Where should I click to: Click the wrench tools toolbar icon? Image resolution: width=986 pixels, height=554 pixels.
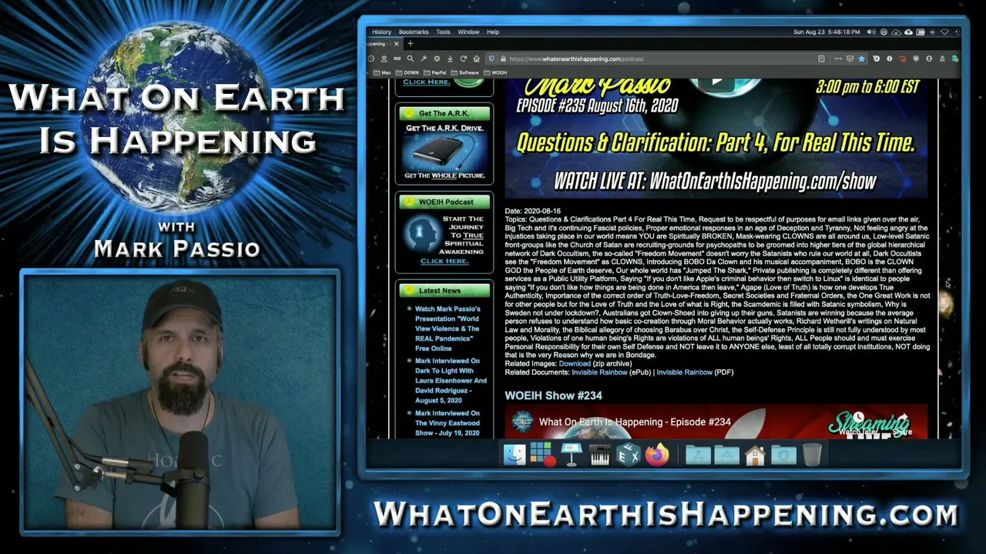(424, 58)
